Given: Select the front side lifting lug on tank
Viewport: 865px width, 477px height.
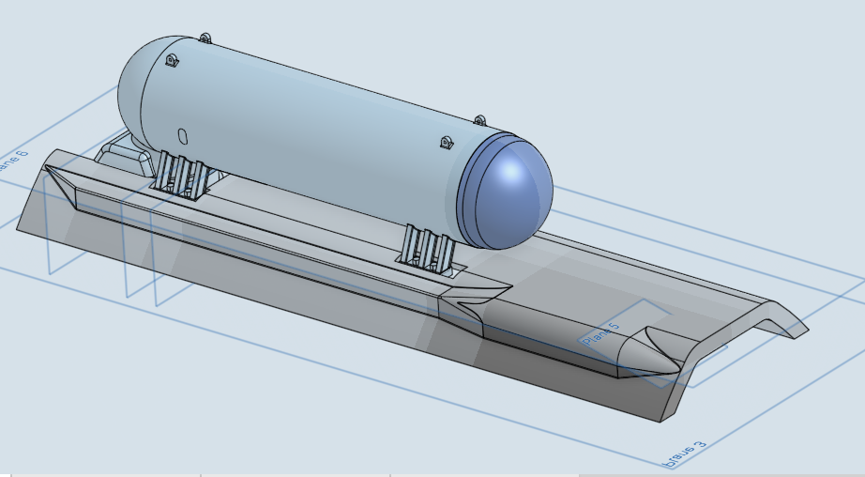Looking at the screenshot, I should (446, 143).
